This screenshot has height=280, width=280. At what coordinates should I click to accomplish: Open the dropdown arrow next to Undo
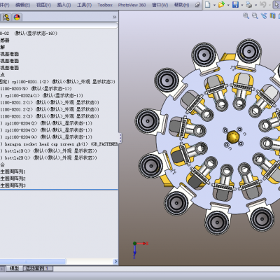tap(269, 5)
